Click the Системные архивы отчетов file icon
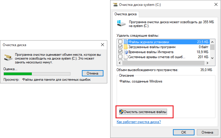The width and height of the screenshot is (221, 138). tap(126, 57)
